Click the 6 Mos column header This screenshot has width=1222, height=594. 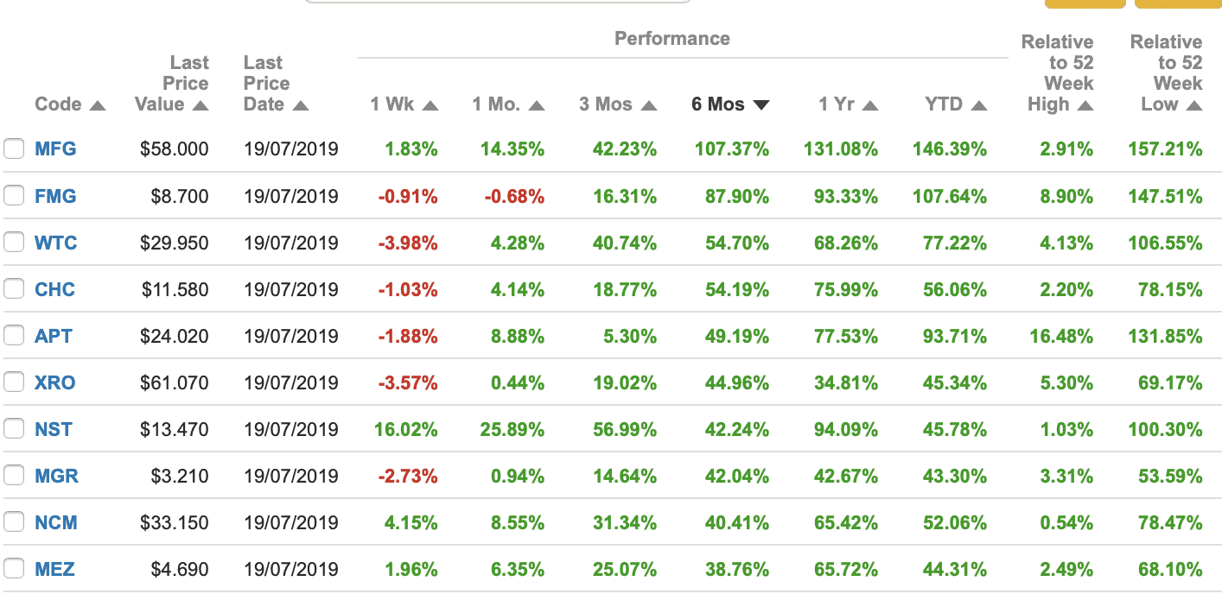coord(717,104)
